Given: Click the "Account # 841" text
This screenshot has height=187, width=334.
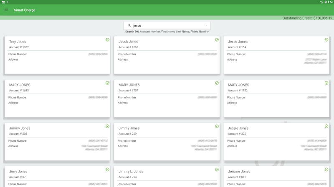Looking at the screenshot, I should pyautogui.click(x=237, y=177).
